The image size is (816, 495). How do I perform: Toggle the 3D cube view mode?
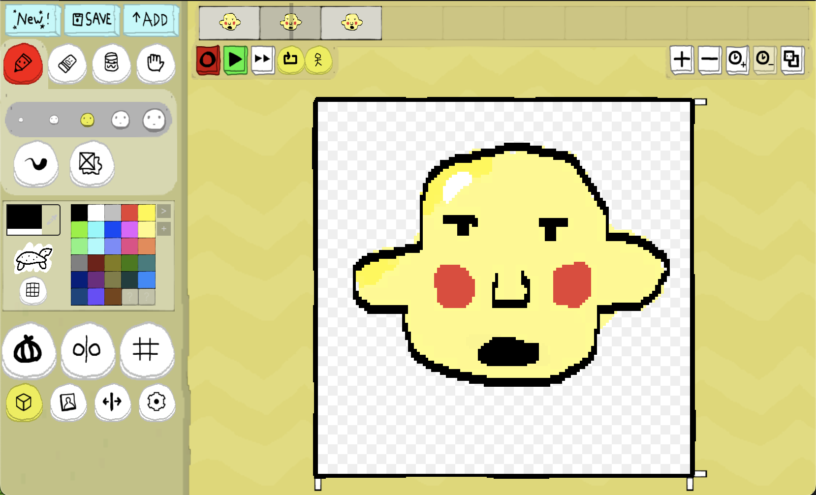point(23,403)
